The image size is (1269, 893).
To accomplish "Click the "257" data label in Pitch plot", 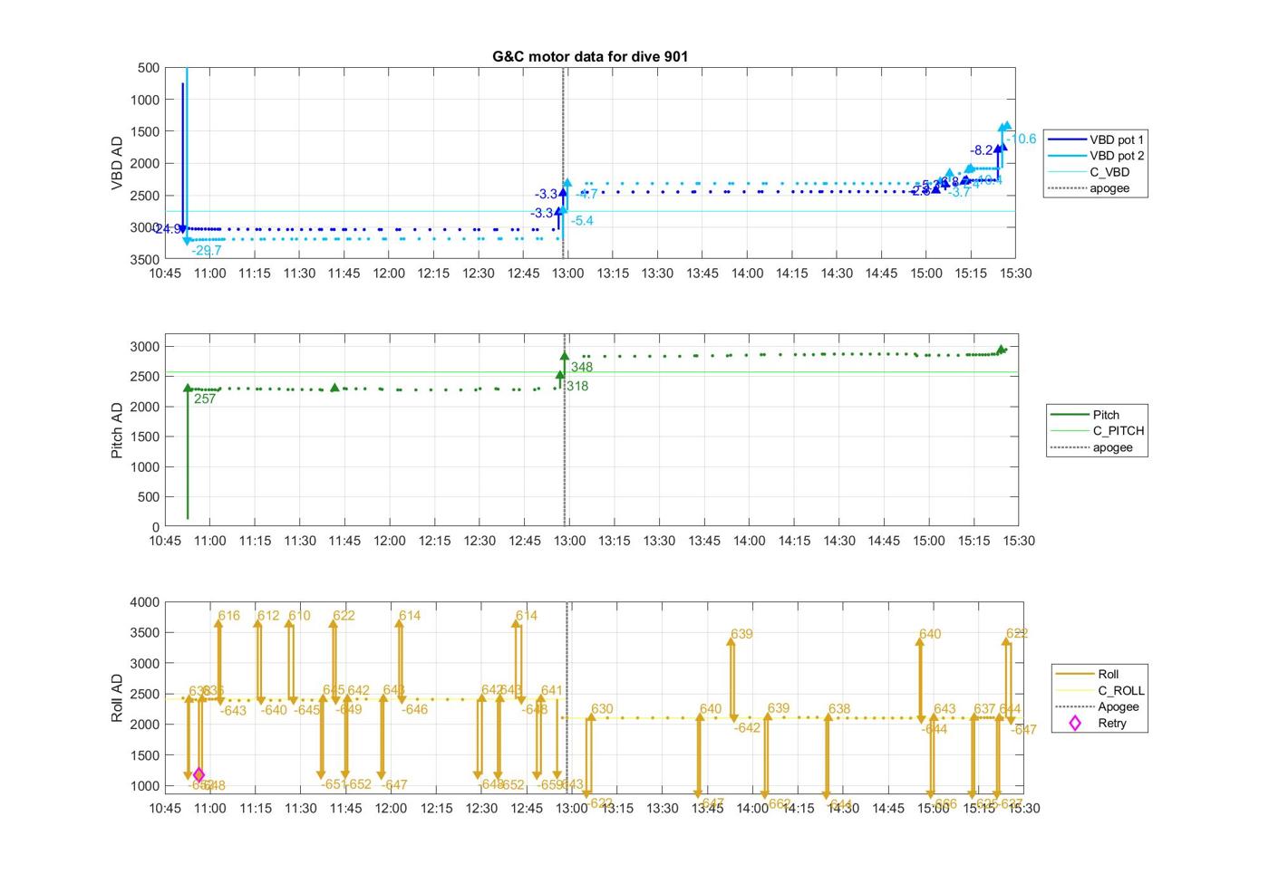I will click(205, 398).
